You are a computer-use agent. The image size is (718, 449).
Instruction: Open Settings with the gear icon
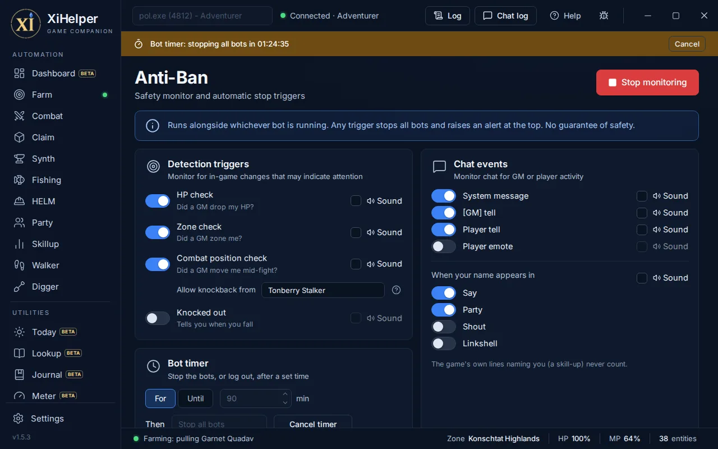coord(19,419)
